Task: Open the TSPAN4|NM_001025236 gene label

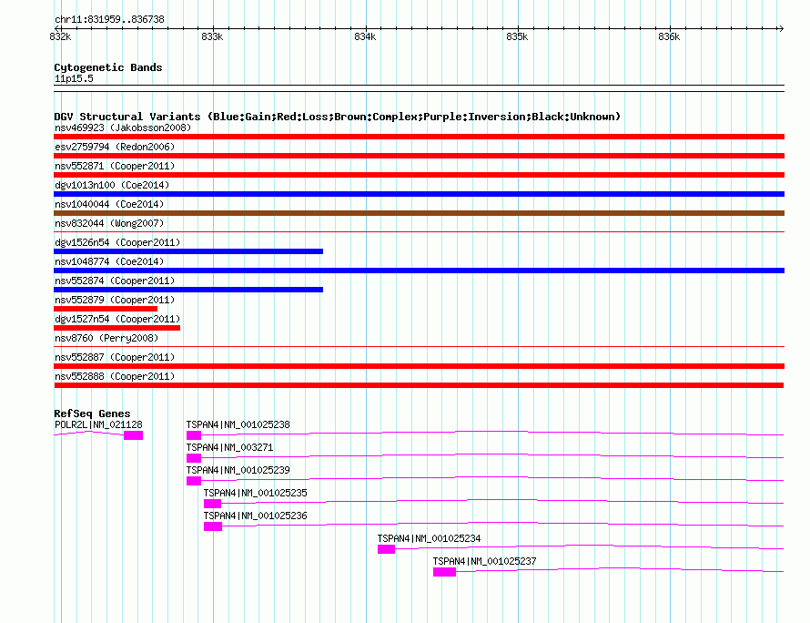Action: [255, 516]
